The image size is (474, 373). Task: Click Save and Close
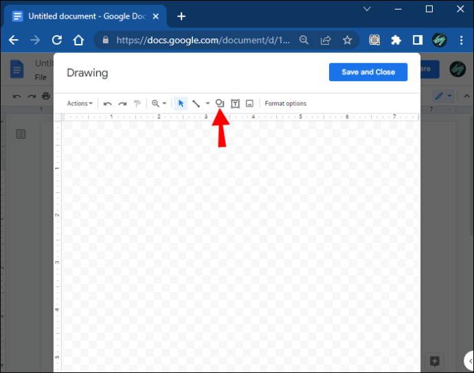click(x=368, y=72)
